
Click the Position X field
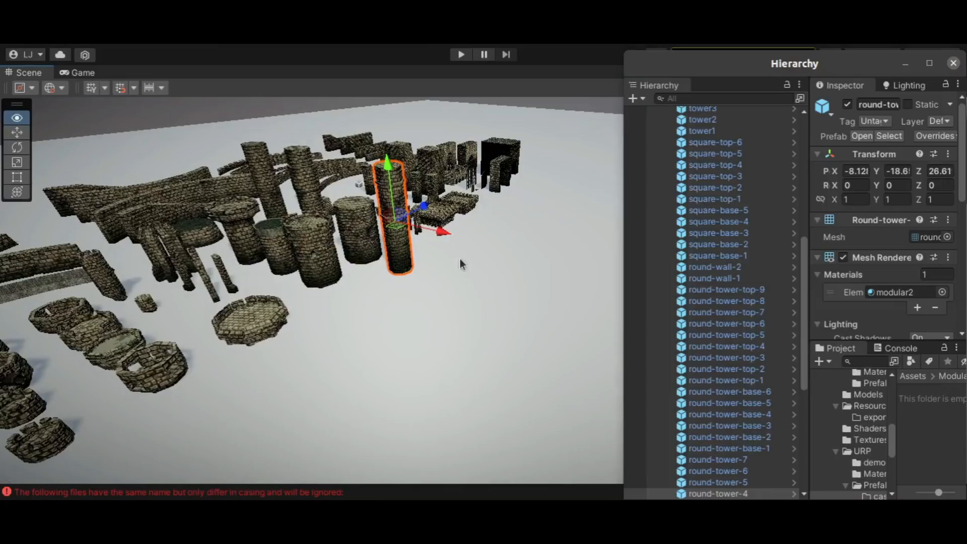coord(856,171)
